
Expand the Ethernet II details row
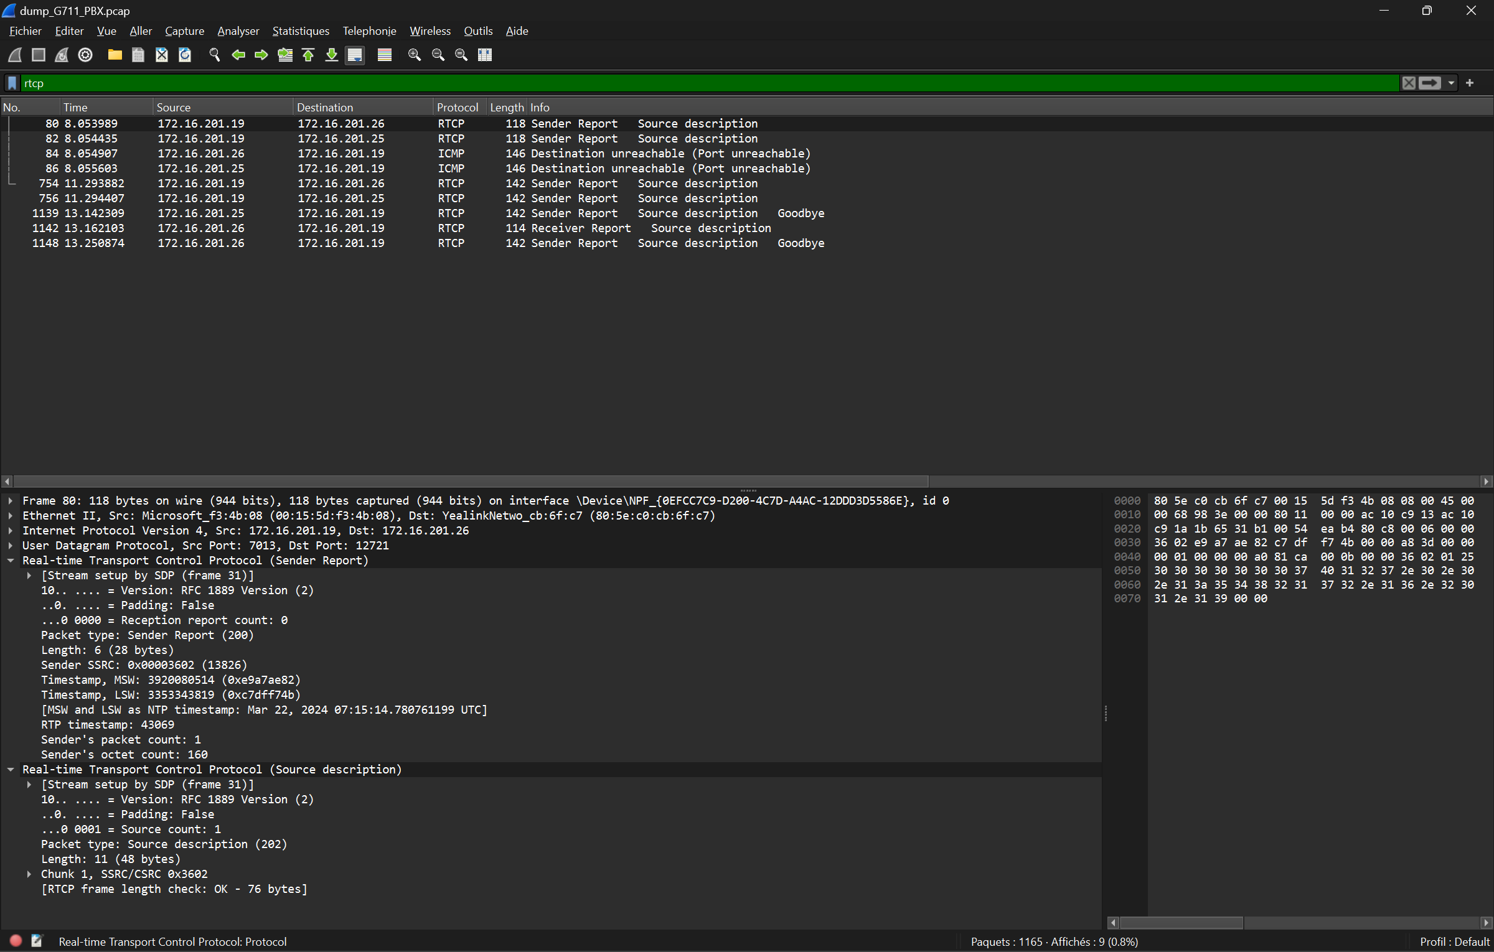tap(11, 516)
